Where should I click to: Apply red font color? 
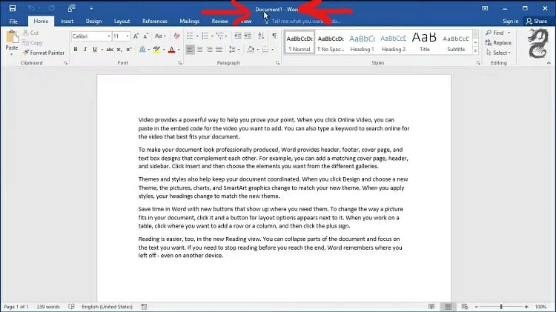pos(172,50)
